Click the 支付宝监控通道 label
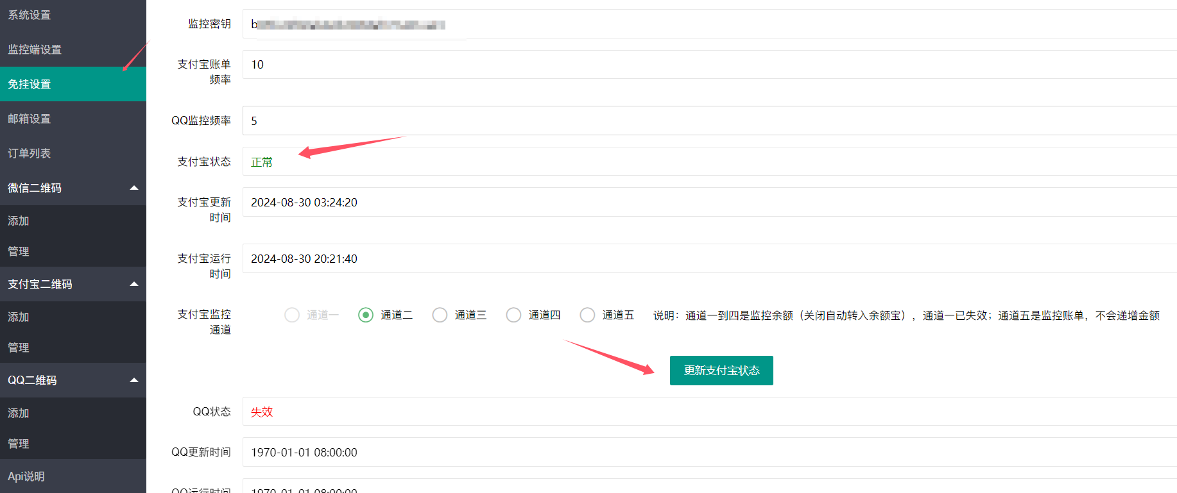Viewport: 1177px width, 493px height. [204, 322]
